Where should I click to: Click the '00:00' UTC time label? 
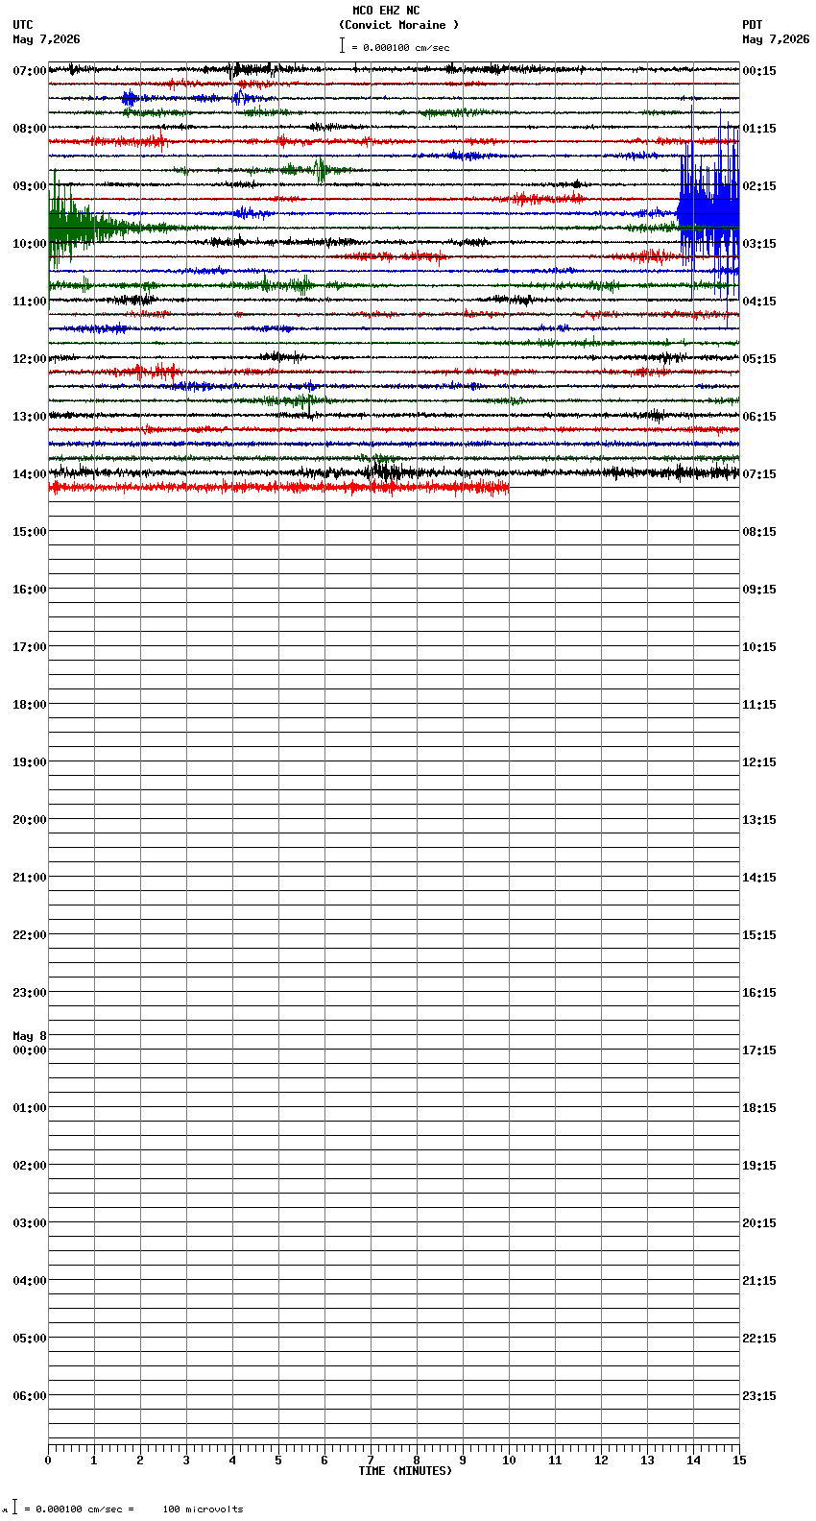pos(30,1050)
